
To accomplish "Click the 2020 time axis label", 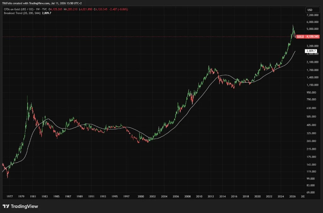I will tap(257, 196).
